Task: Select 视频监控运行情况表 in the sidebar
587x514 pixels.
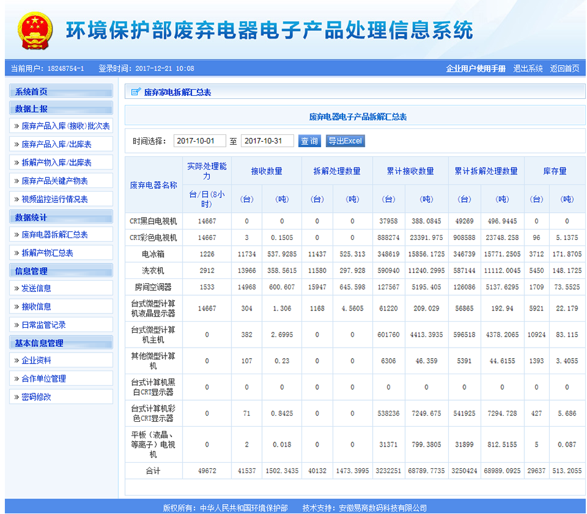Action: [54, 199]
